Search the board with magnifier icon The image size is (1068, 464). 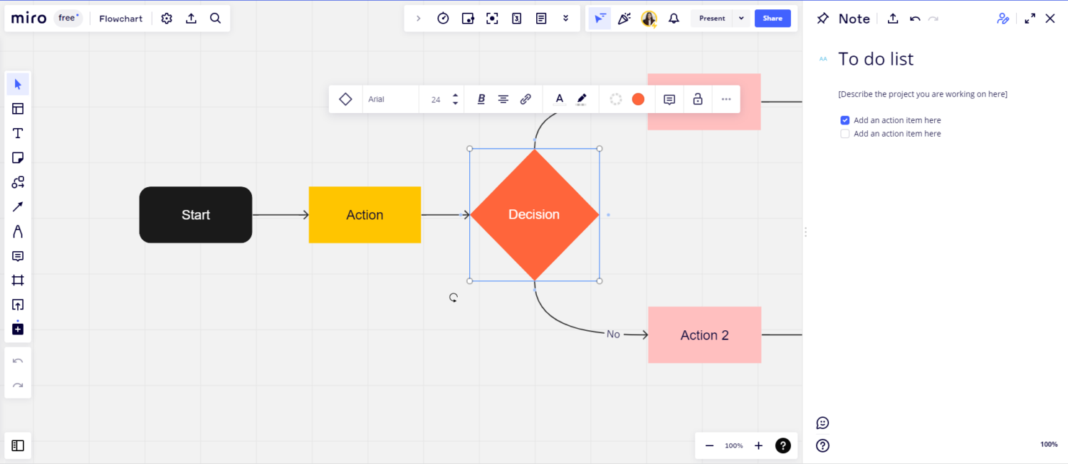click(x=216, y=19)
